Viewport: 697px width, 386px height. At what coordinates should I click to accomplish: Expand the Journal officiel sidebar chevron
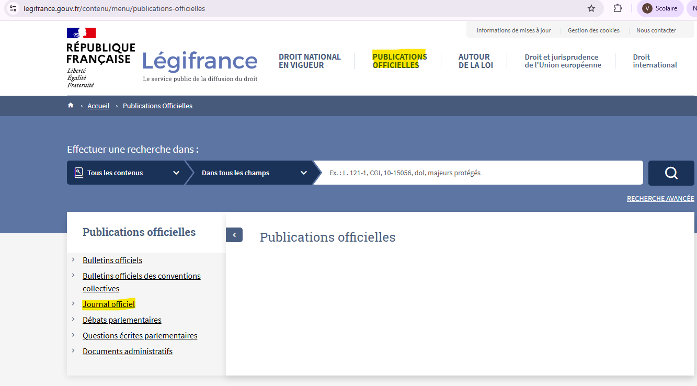[73, 304]
